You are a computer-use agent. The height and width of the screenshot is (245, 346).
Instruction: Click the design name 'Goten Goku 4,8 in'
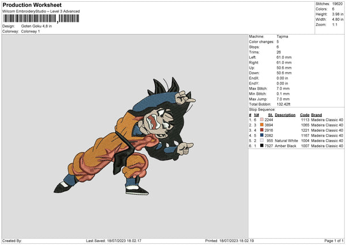(x=36, y=26)
